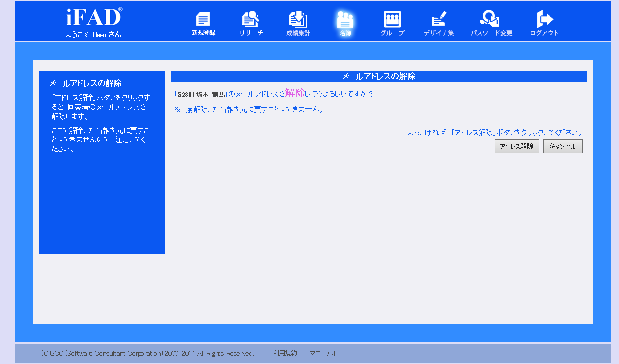Image resolution: width=619 pixels, height=364 pixels.
Task: Click the name text S2301 坂本 龍馬
Action: pyautogui.click(x=202, y=94)
